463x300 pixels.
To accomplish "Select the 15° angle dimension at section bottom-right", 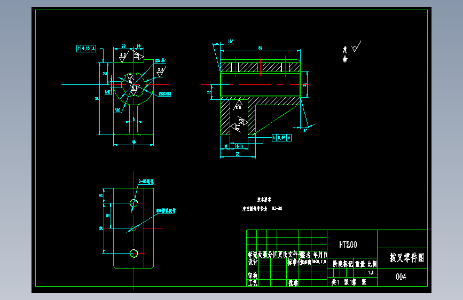I will coord(305,130).
